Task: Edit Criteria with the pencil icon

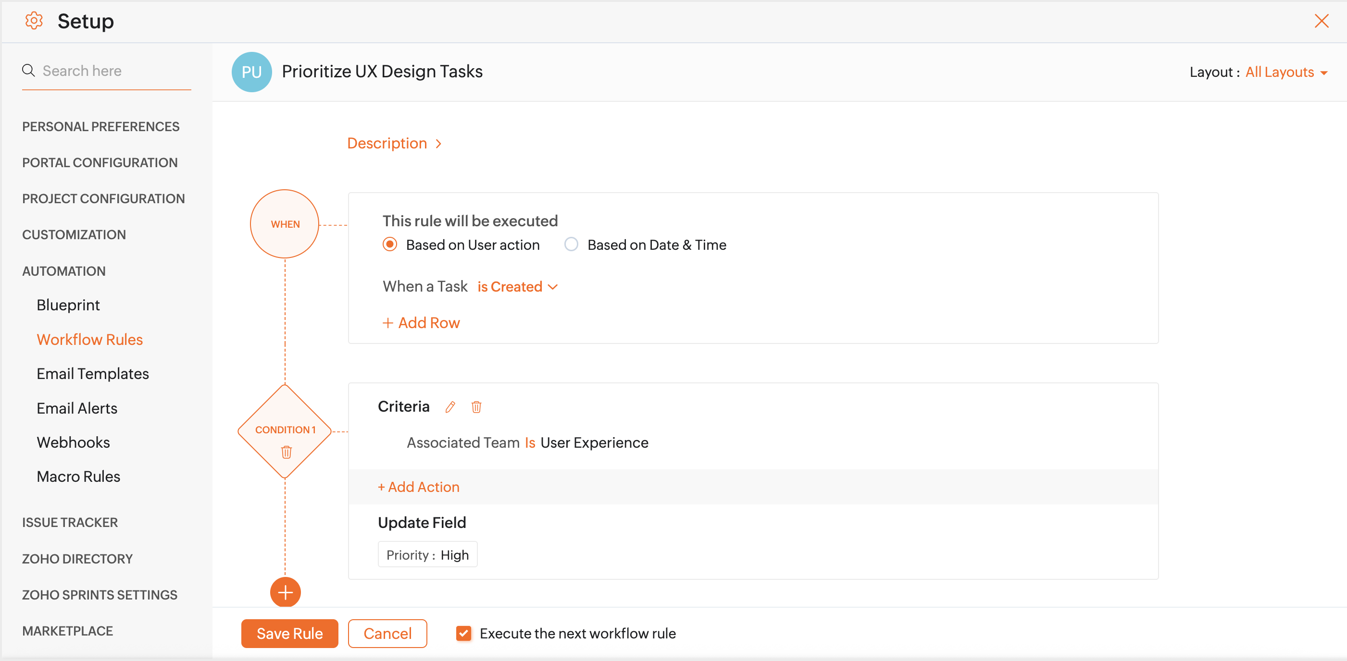Action: (450, 407)
